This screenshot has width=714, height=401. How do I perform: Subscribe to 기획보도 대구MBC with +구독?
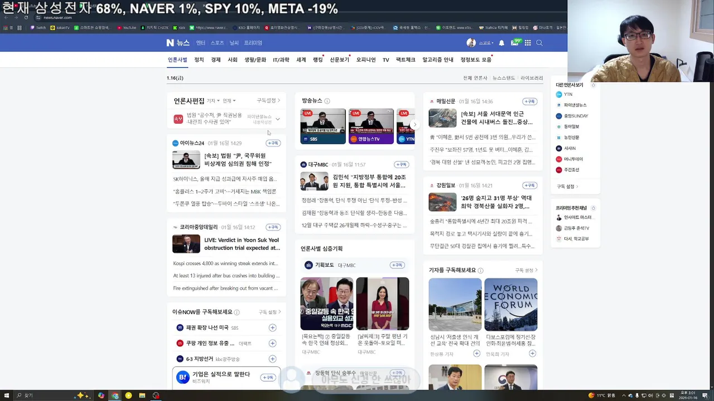coord(397,265)
